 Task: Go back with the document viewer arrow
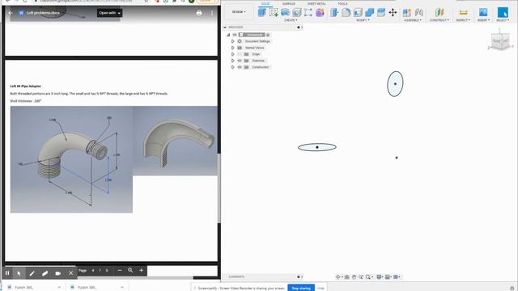click(10, 13)
